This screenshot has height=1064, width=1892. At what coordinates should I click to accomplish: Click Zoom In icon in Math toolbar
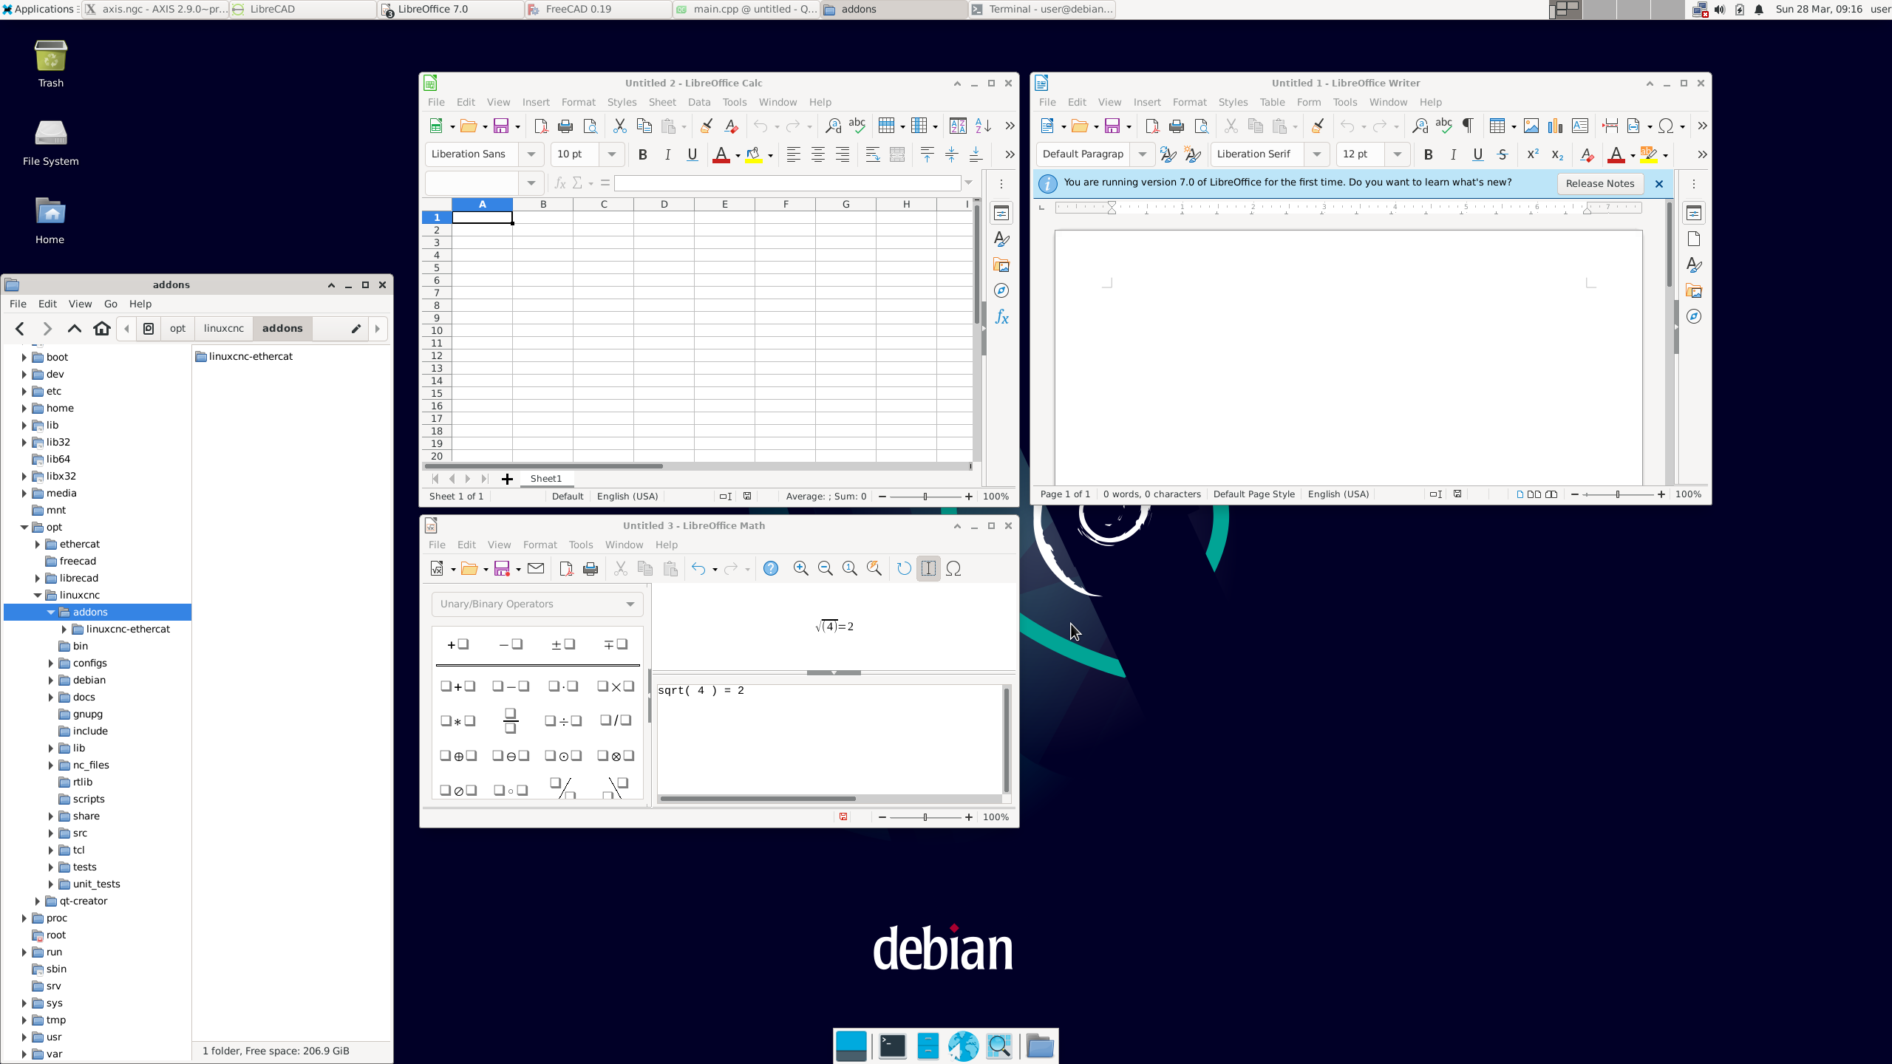pos(800,568)
